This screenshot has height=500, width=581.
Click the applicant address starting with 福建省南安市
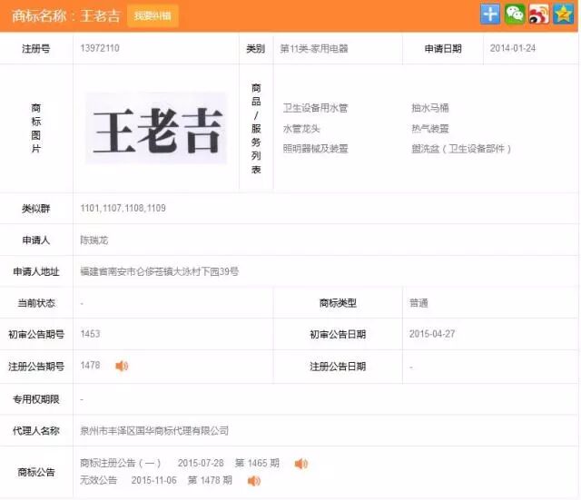coord(160,271)
